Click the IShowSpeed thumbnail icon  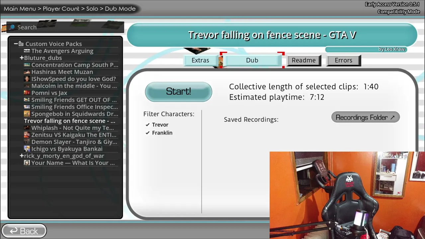tap(27, 79)
